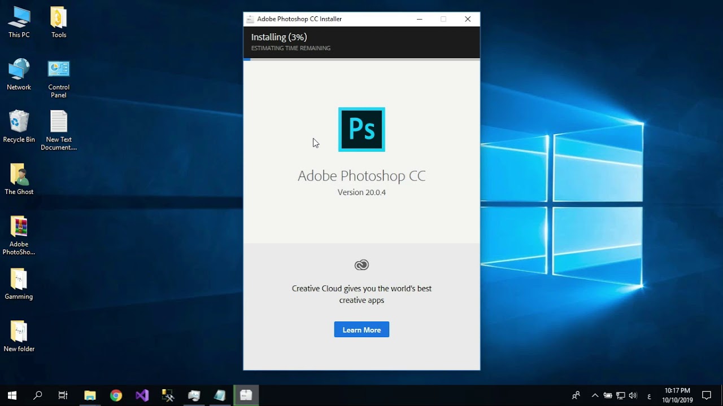Select the This PC desktop icon

pyautogui.click(x=19, y=23)
